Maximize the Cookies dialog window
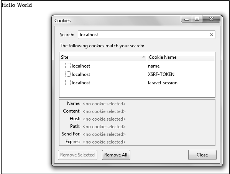The width and height of the screenshot is (230, 174). tap(197, 19)
